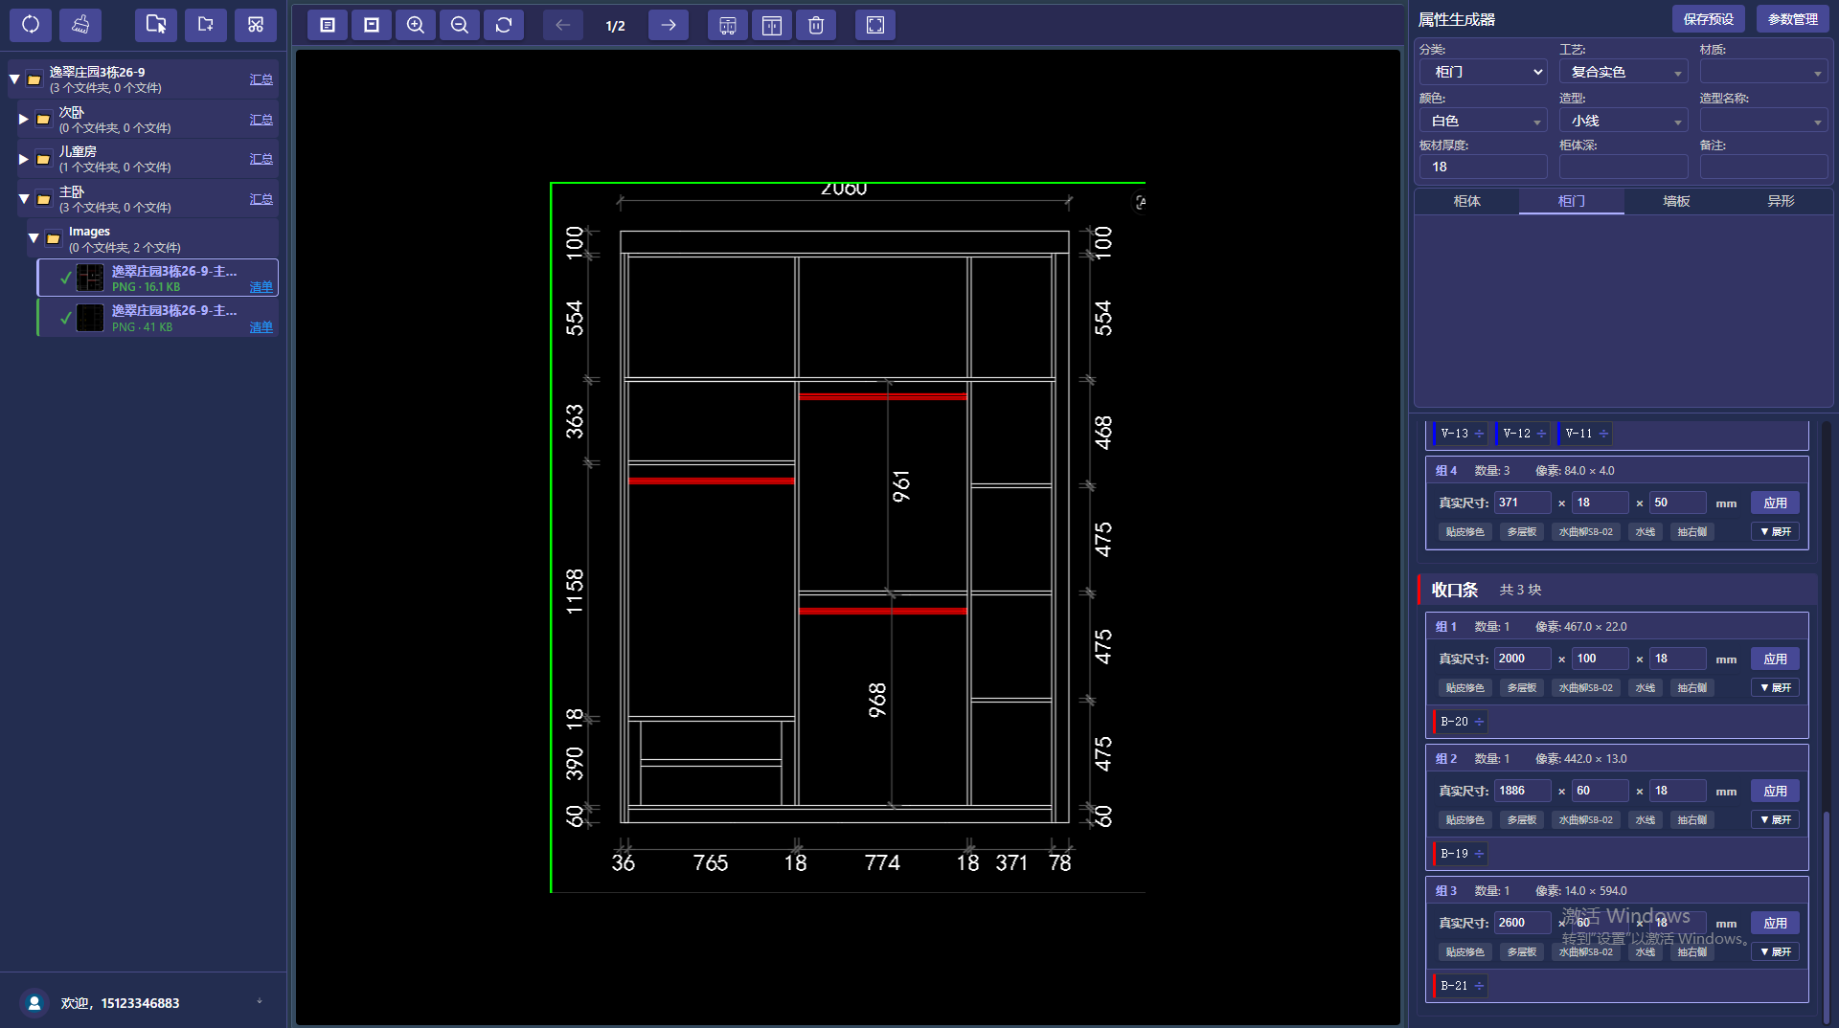Click the trash delete icon
The width and height of the screenshot is (1839, 1028).
(x=816, y=25)
